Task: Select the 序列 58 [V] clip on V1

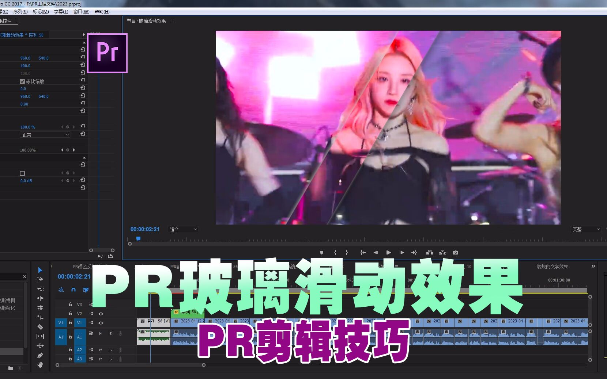Action: (154, 322)
